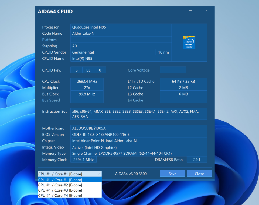Collapse the CPU core selector dropdown arrow

[x=99, y=174]
